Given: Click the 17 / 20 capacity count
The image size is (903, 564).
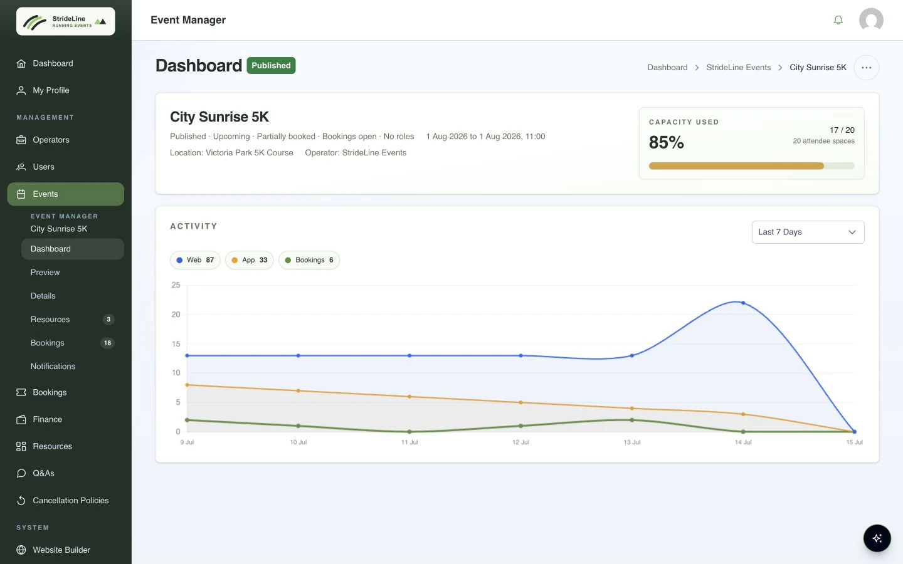Looking at the screenshot, I should 842,130.
